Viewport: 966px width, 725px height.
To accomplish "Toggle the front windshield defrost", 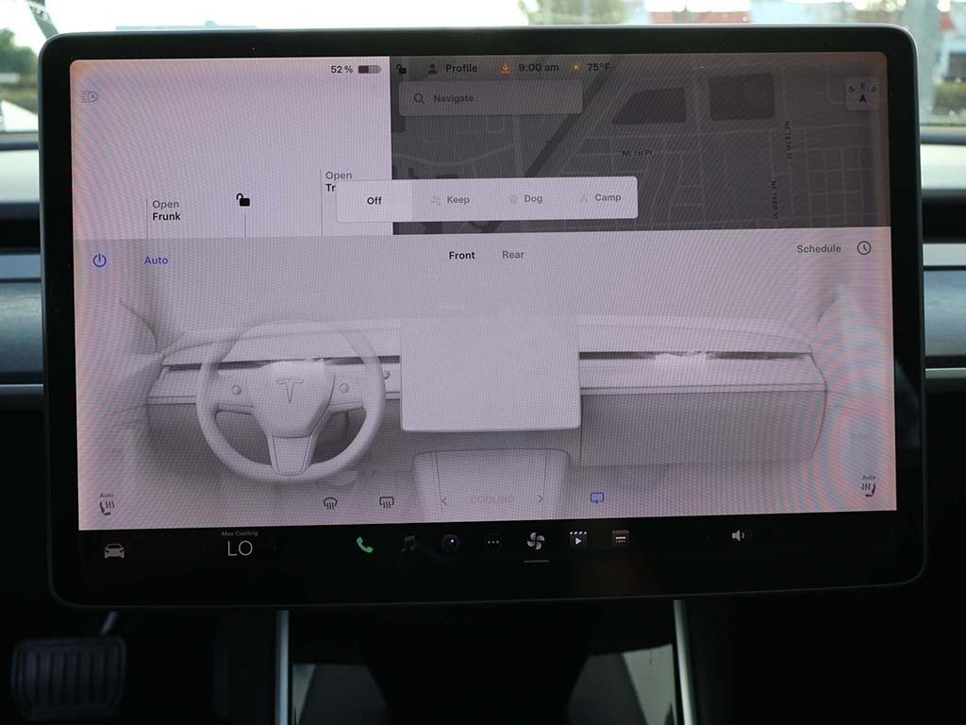I will coord(330,502).
